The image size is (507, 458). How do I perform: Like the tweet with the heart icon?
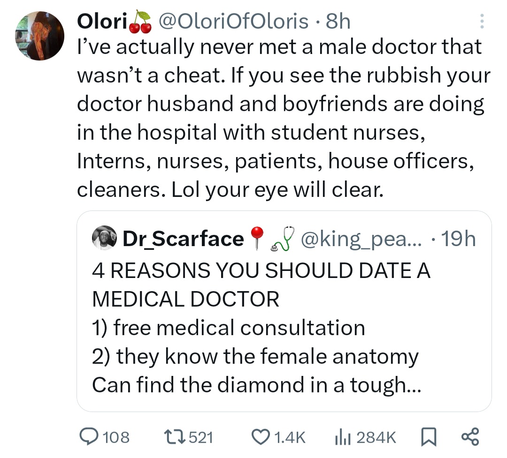pos(260,437)
